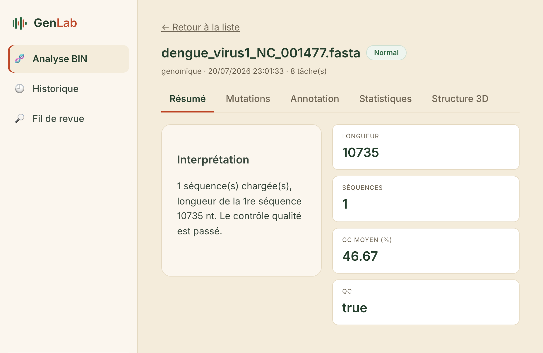Click the length value 10735
543x353 pixels.
[x=361, y=153]
